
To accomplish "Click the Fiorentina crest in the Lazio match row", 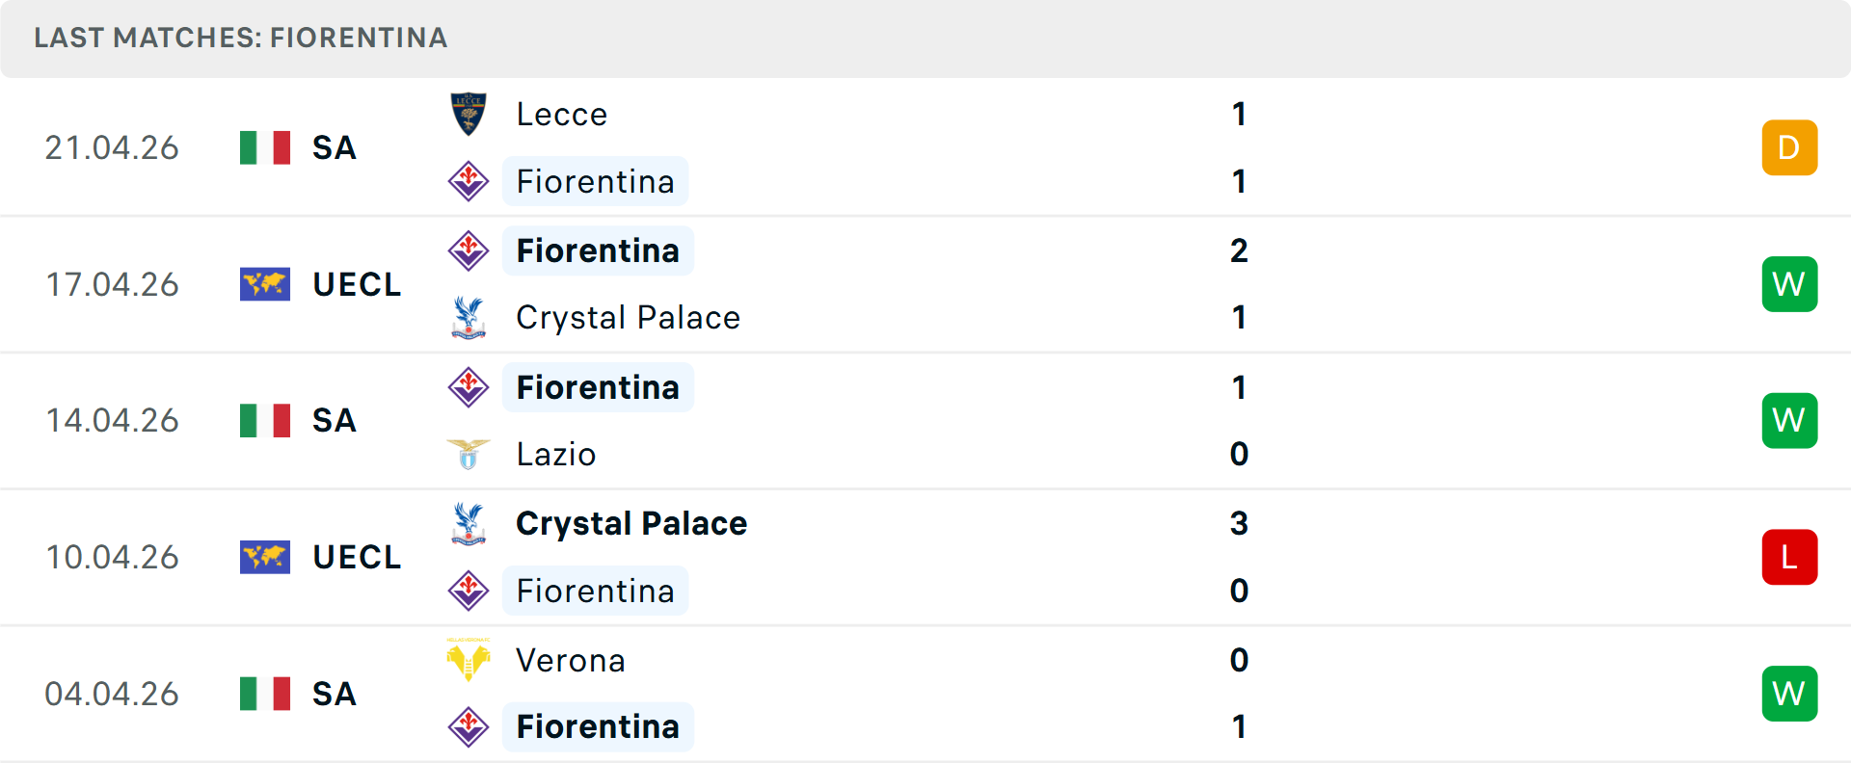I will coord(469,386).
